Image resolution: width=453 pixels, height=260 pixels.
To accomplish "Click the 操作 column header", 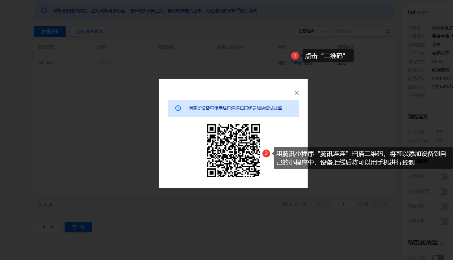I will [282, 47].
